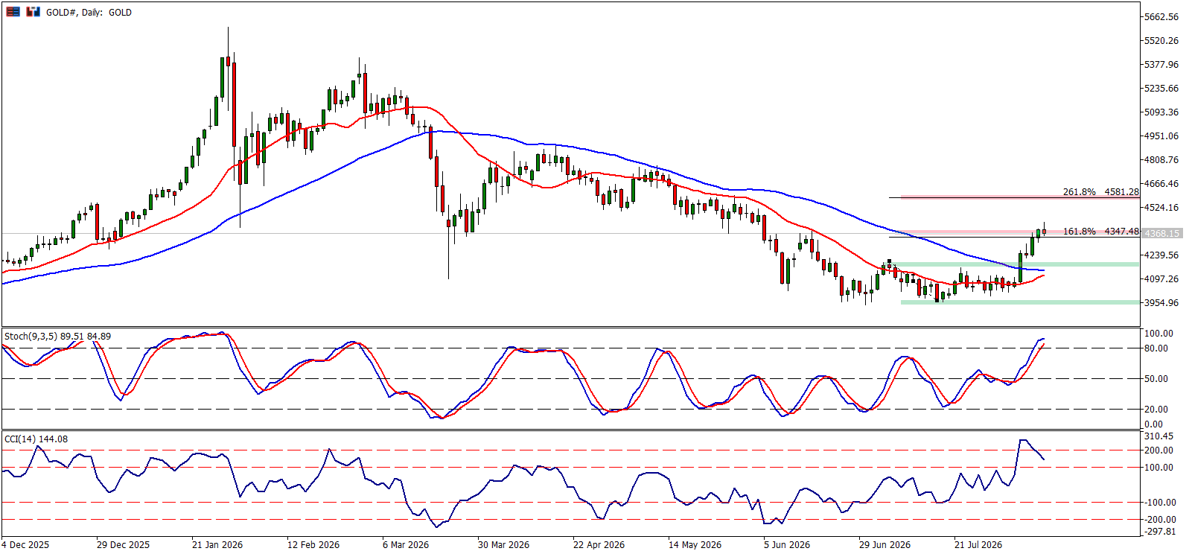Click the '21 Jan 2026' date label
The height and width of the screenshot is (554, 1192).
pyautogui.click(x=217, y=545)
